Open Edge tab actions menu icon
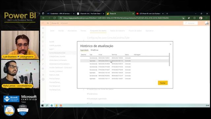 (43, 14)
